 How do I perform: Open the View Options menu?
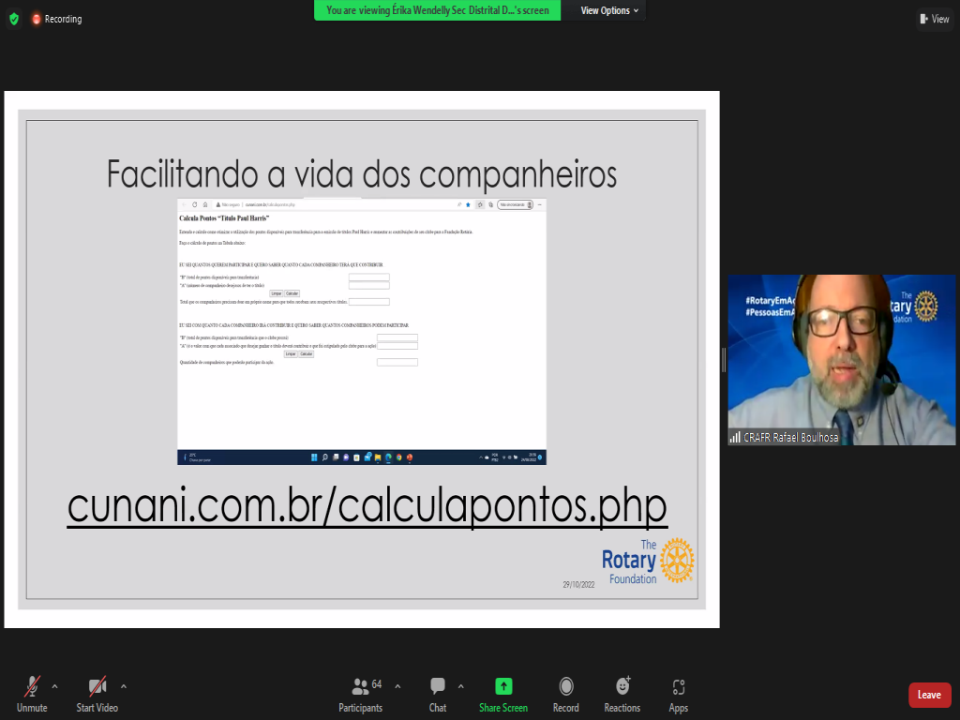click(609, 10)
